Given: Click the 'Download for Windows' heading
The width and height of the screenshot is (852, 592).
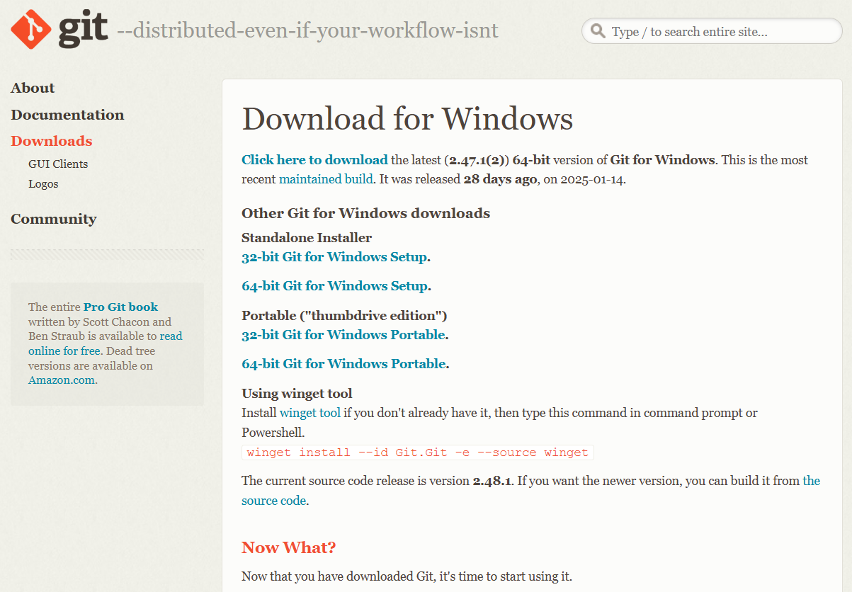Looking at the screenshot, I should click(x=407, y=118).
